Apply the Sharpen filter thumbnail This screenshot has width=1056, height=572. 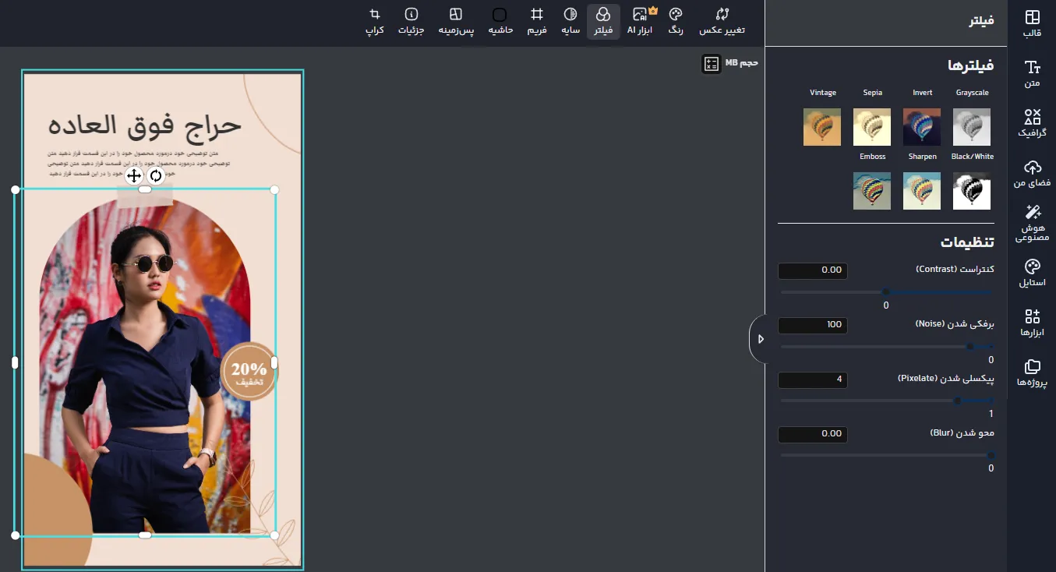[922, 191]
